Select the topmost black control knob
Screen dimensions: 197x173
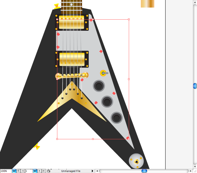pyautogui.click(x=99, y=86)
